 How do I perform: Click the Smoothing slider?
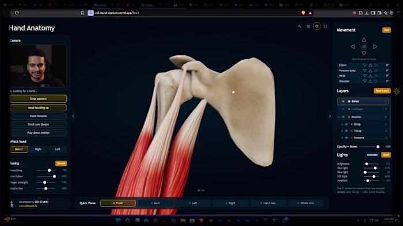pyautogui.click(x=45, y=170)
